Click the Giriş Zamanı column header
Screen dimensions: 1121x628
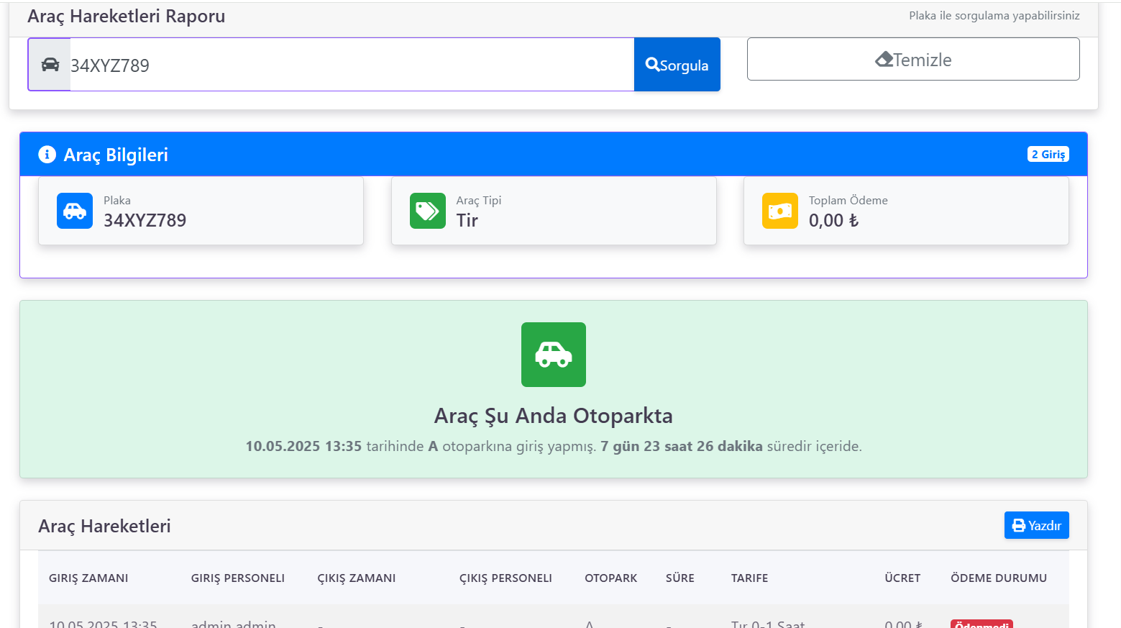(x=88, y=578)
